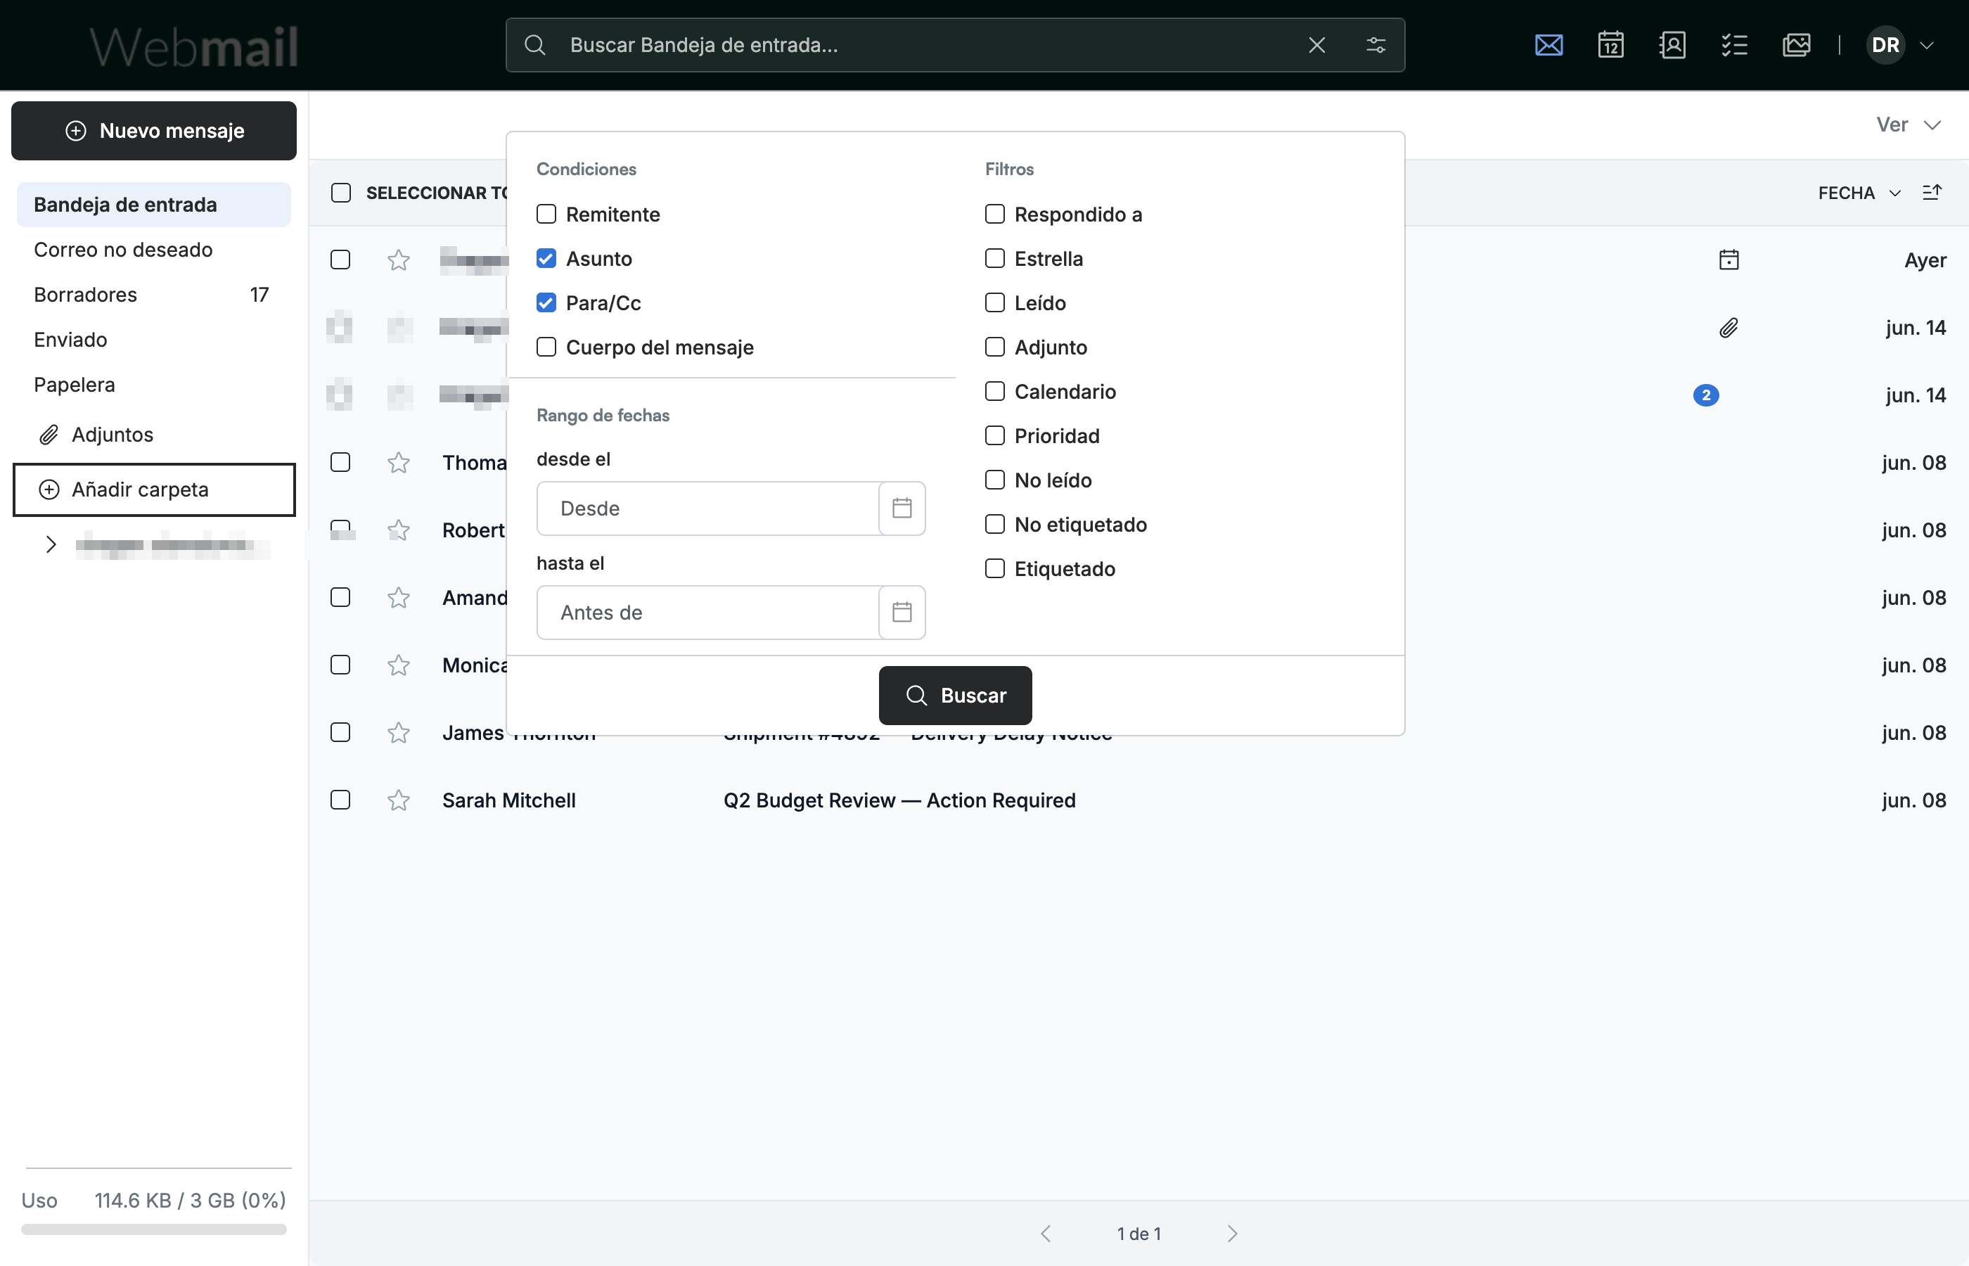This screenshot has height=1266, width=1969.
Task: Open the Contacts address book icon
Action: tap(1672, 45)
